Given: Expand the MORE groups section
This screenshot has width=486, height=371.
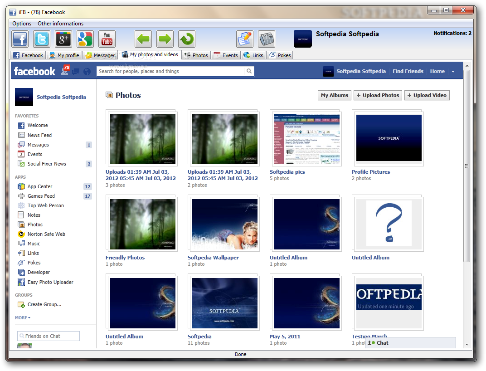Looking at the screenshot, I should point(23,317).
